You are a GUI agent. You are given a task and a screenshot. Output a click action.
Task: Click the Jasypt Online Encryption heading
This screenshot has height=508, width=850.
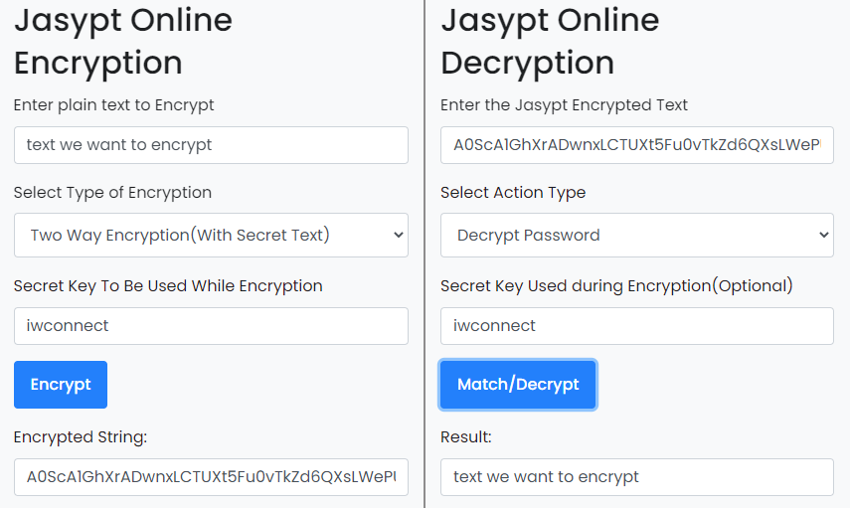123,41
